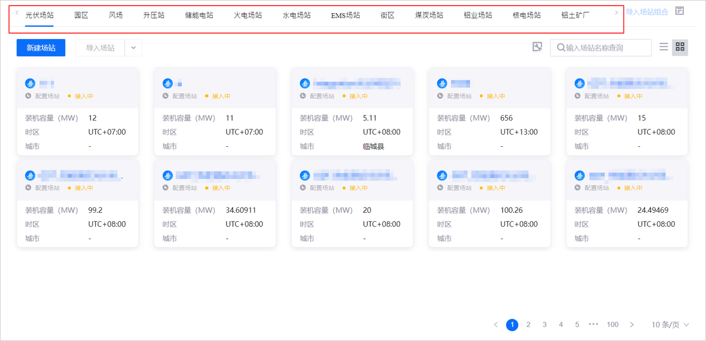Click the 新建场站 button
The width and height of the screenshot is (706, 341).
[41, 48]
